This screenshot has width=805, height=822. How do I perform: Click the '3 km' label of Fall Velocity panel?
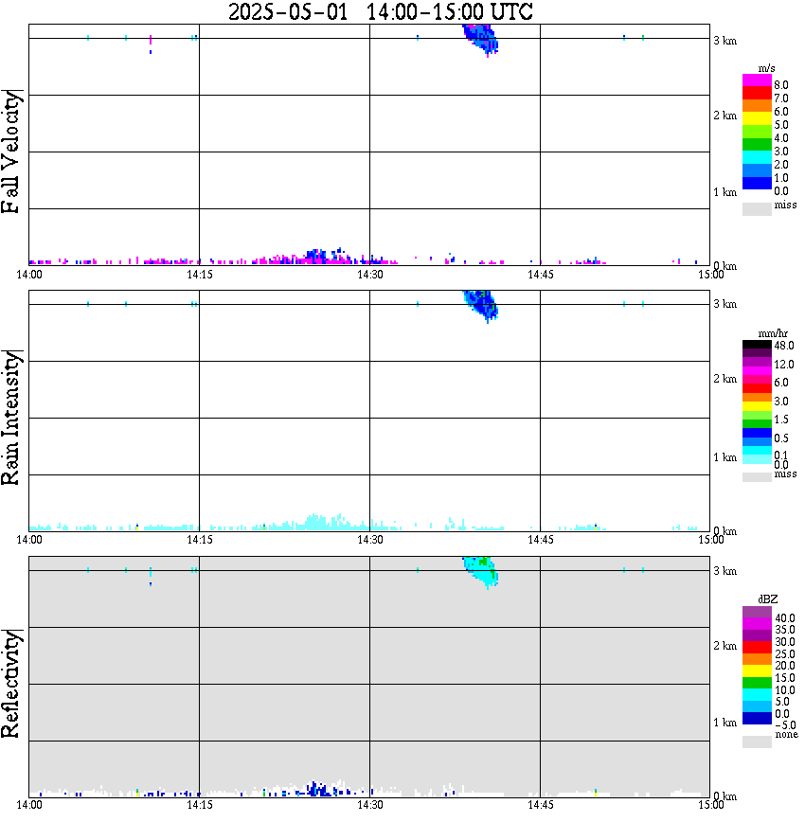click(724, 41)
